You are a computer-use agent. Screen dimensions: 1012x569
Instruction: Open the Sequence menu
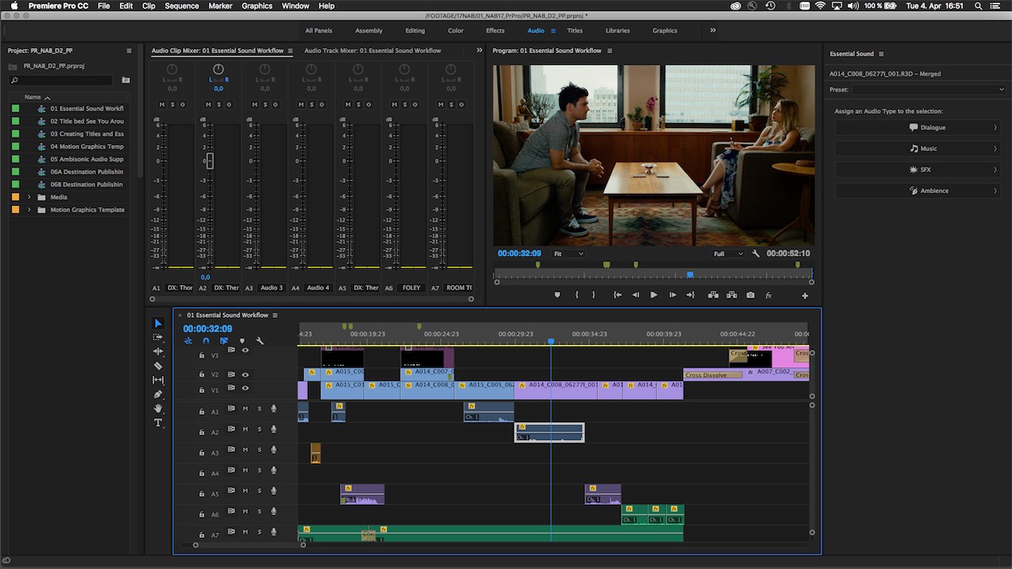pos(182,6)
